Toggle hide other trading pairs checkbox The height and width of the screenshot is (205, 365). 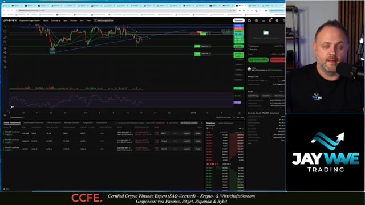click(116, 123)
